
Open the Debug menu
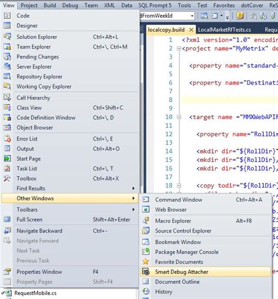(x=70, y=5)
